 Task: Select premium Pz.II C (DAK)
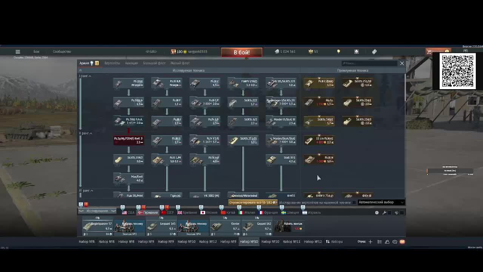tap(319, 83)
